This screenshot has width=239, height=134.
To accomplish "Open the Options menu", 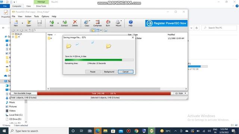I will [45, 16].
